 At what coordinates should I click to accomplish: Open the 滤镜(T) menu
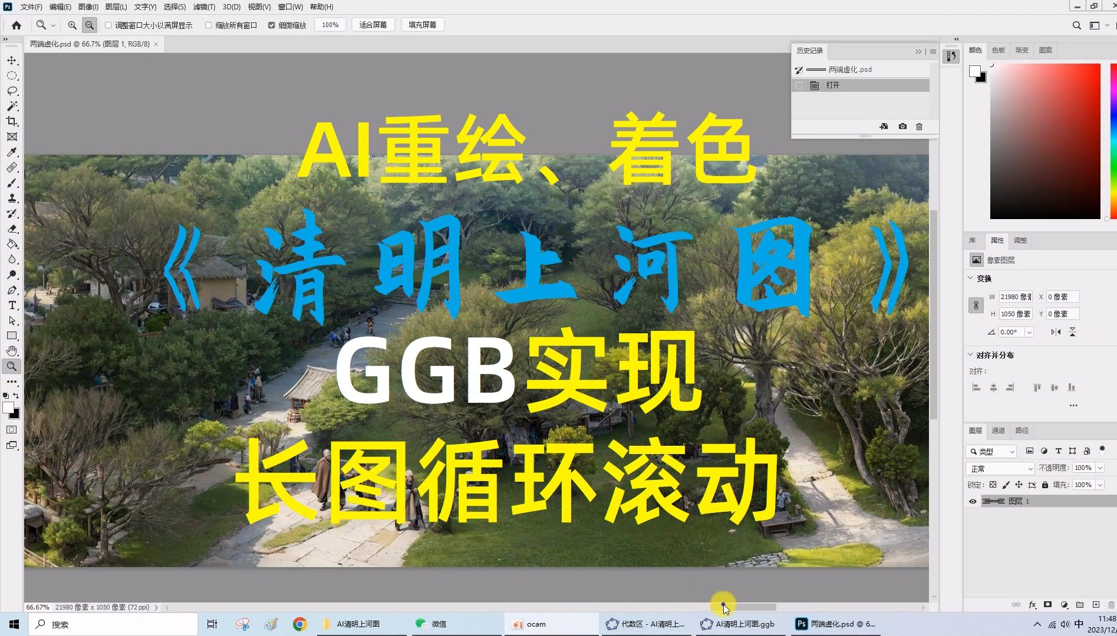pos(204,7)
